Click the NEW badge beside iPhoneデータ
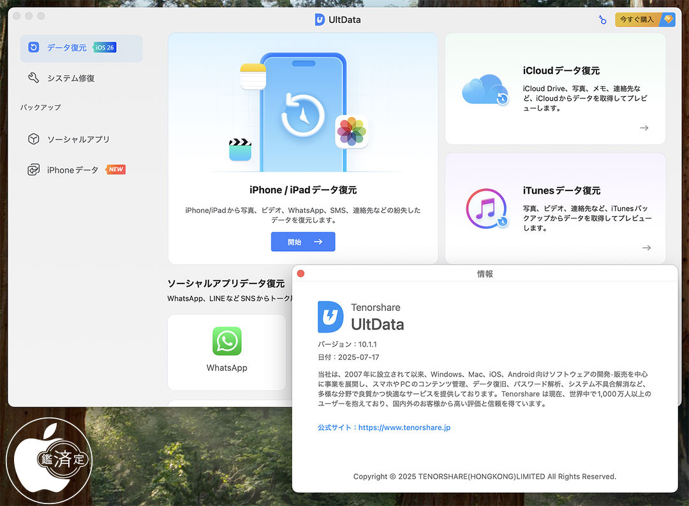 pyautogui.click(x=115, y=170)
